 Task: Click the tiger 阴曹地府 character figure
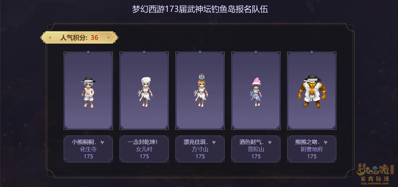click(311, 91)
